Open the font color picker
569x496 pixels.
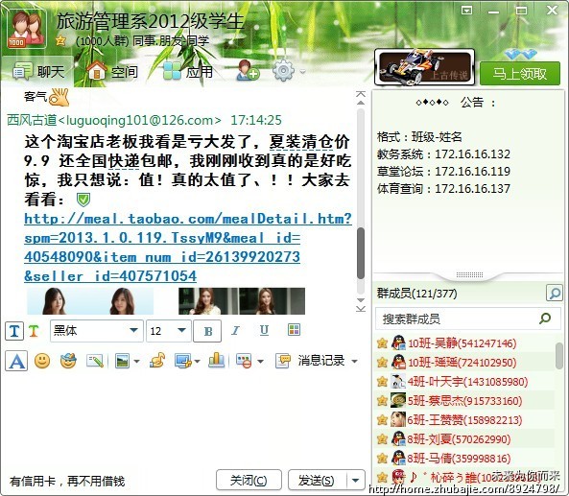click(x=294, y=329)
